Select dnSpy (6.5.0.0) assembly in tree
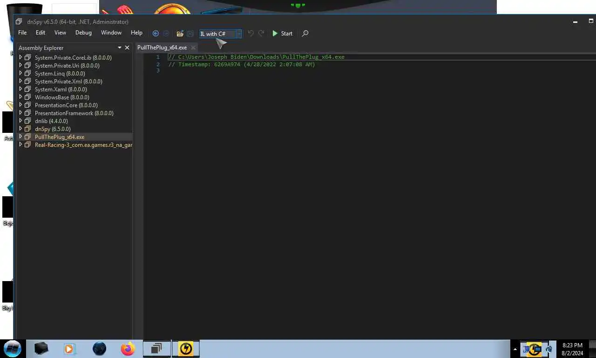This screenshot has height=358, width=596. tap(53, 129)
